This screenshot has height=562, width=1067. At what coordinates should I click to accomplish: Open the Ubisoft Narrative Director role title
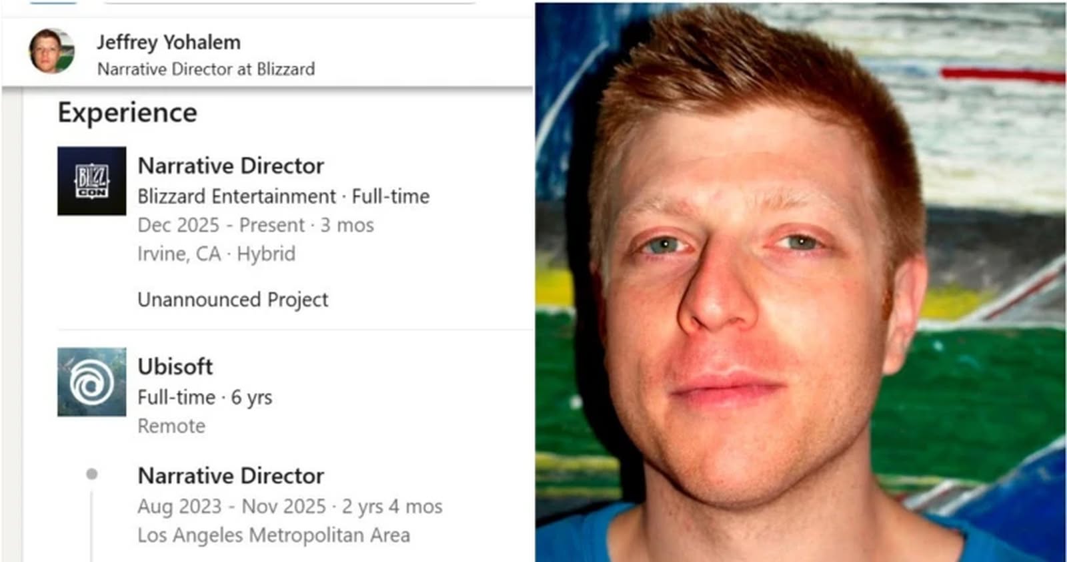click(231, 476)
